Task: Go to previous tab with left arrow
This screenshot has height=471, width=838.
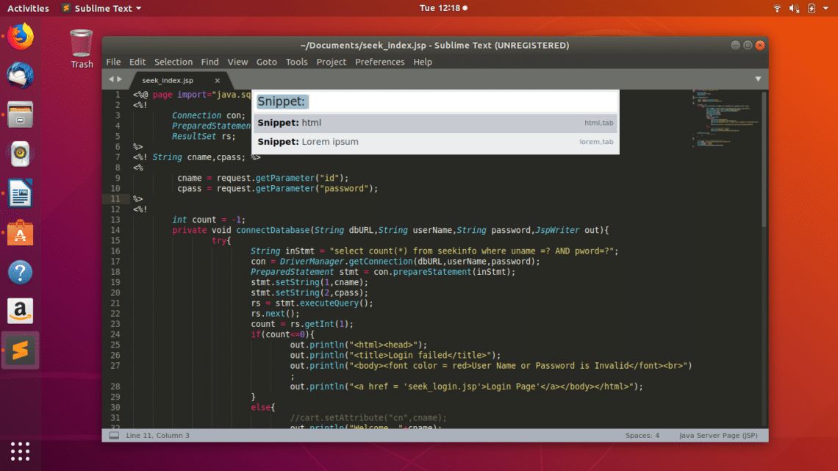Action: 111,79
